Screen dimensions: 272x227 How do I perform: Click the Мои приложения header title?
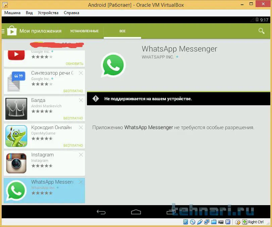(40, 31)
